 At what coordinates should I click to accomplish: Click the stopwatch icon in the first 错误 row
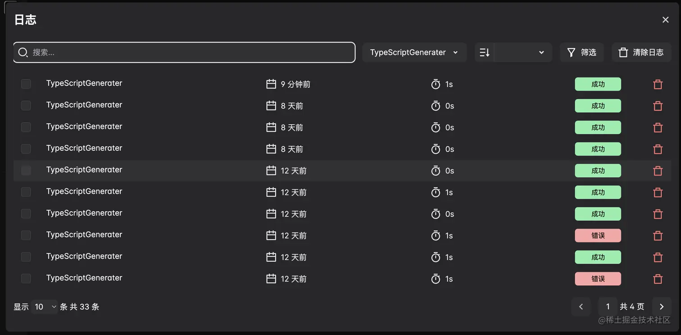pyautogui.click(x=436, y=235)
